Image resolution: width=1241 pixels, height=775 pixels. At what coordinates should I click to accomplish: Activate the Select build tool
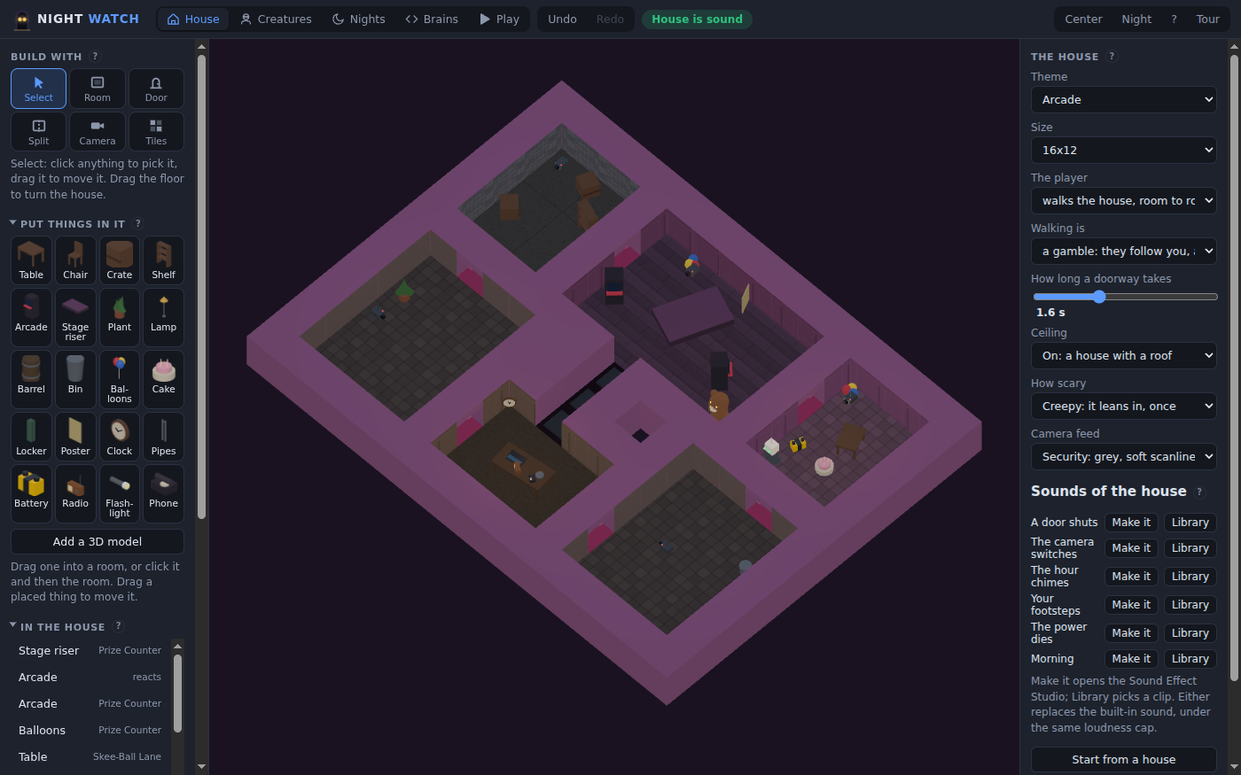coord(38,89)
